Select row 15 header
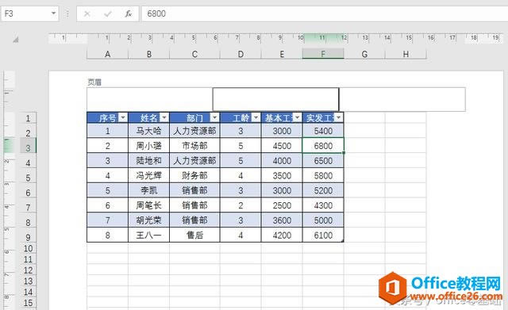The height and width of the screenshot is (310, 508). 28,303
